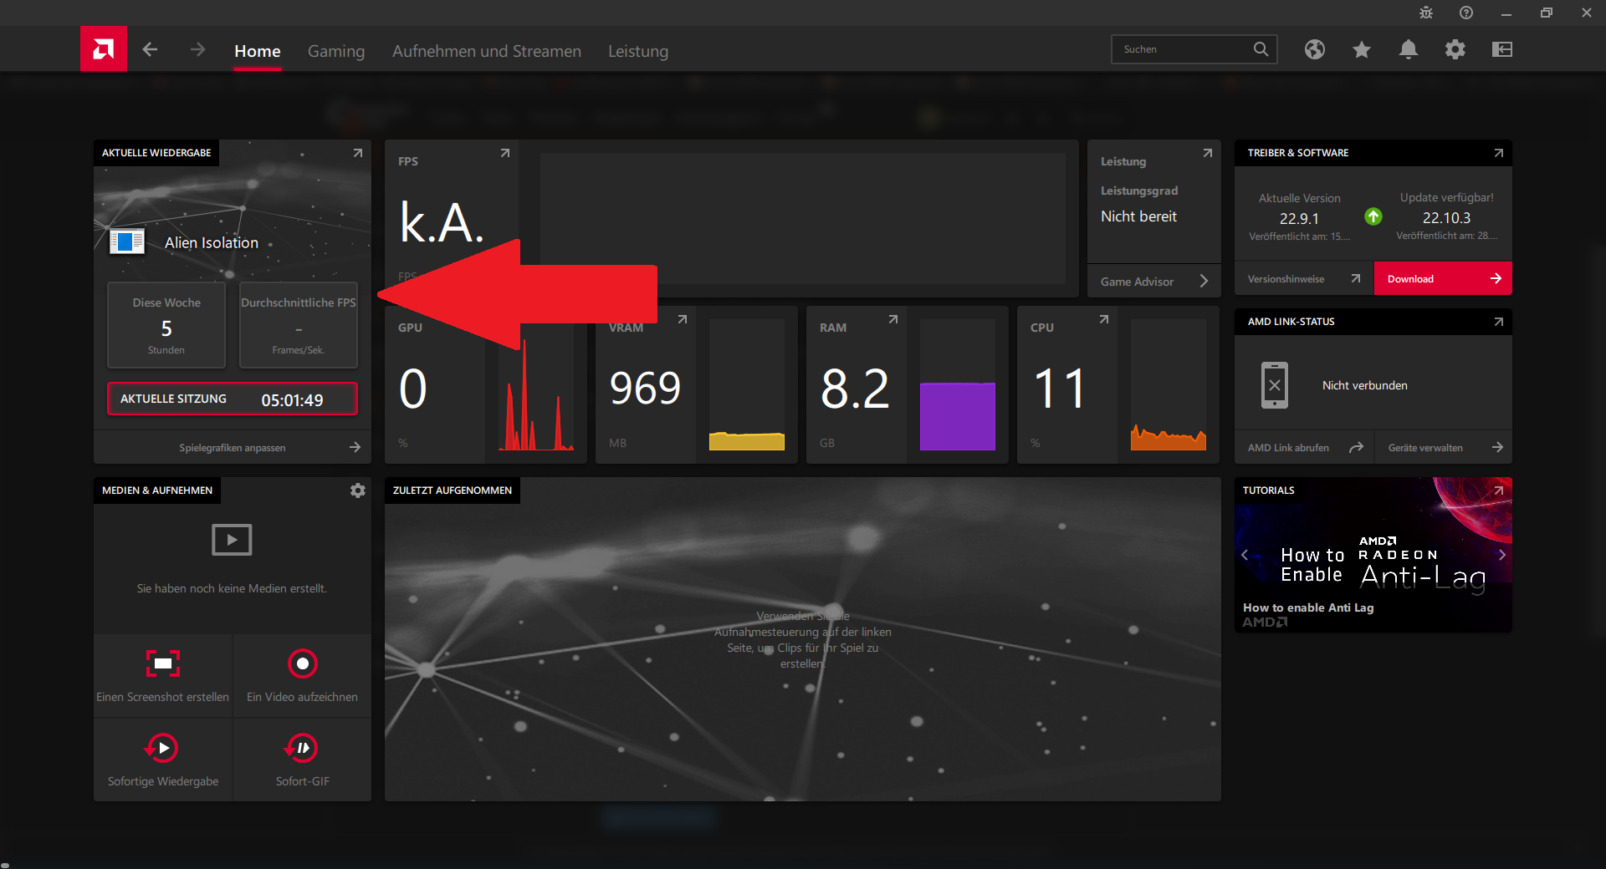Open notifications bell icon
The image size is (1606, 869).
click(x=1409, y=49)
